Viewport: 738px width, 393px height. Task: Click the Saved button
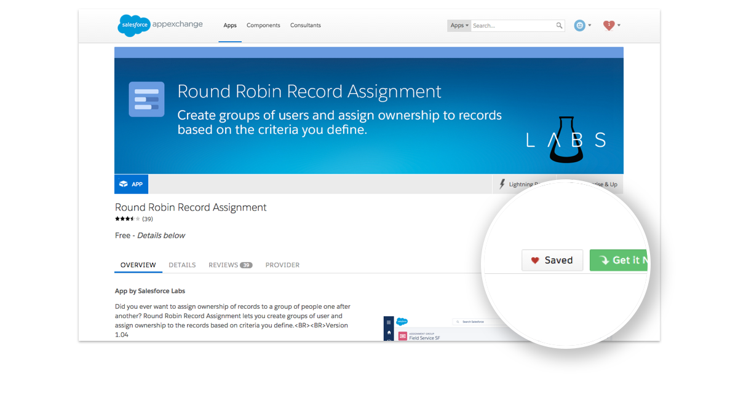552,260
